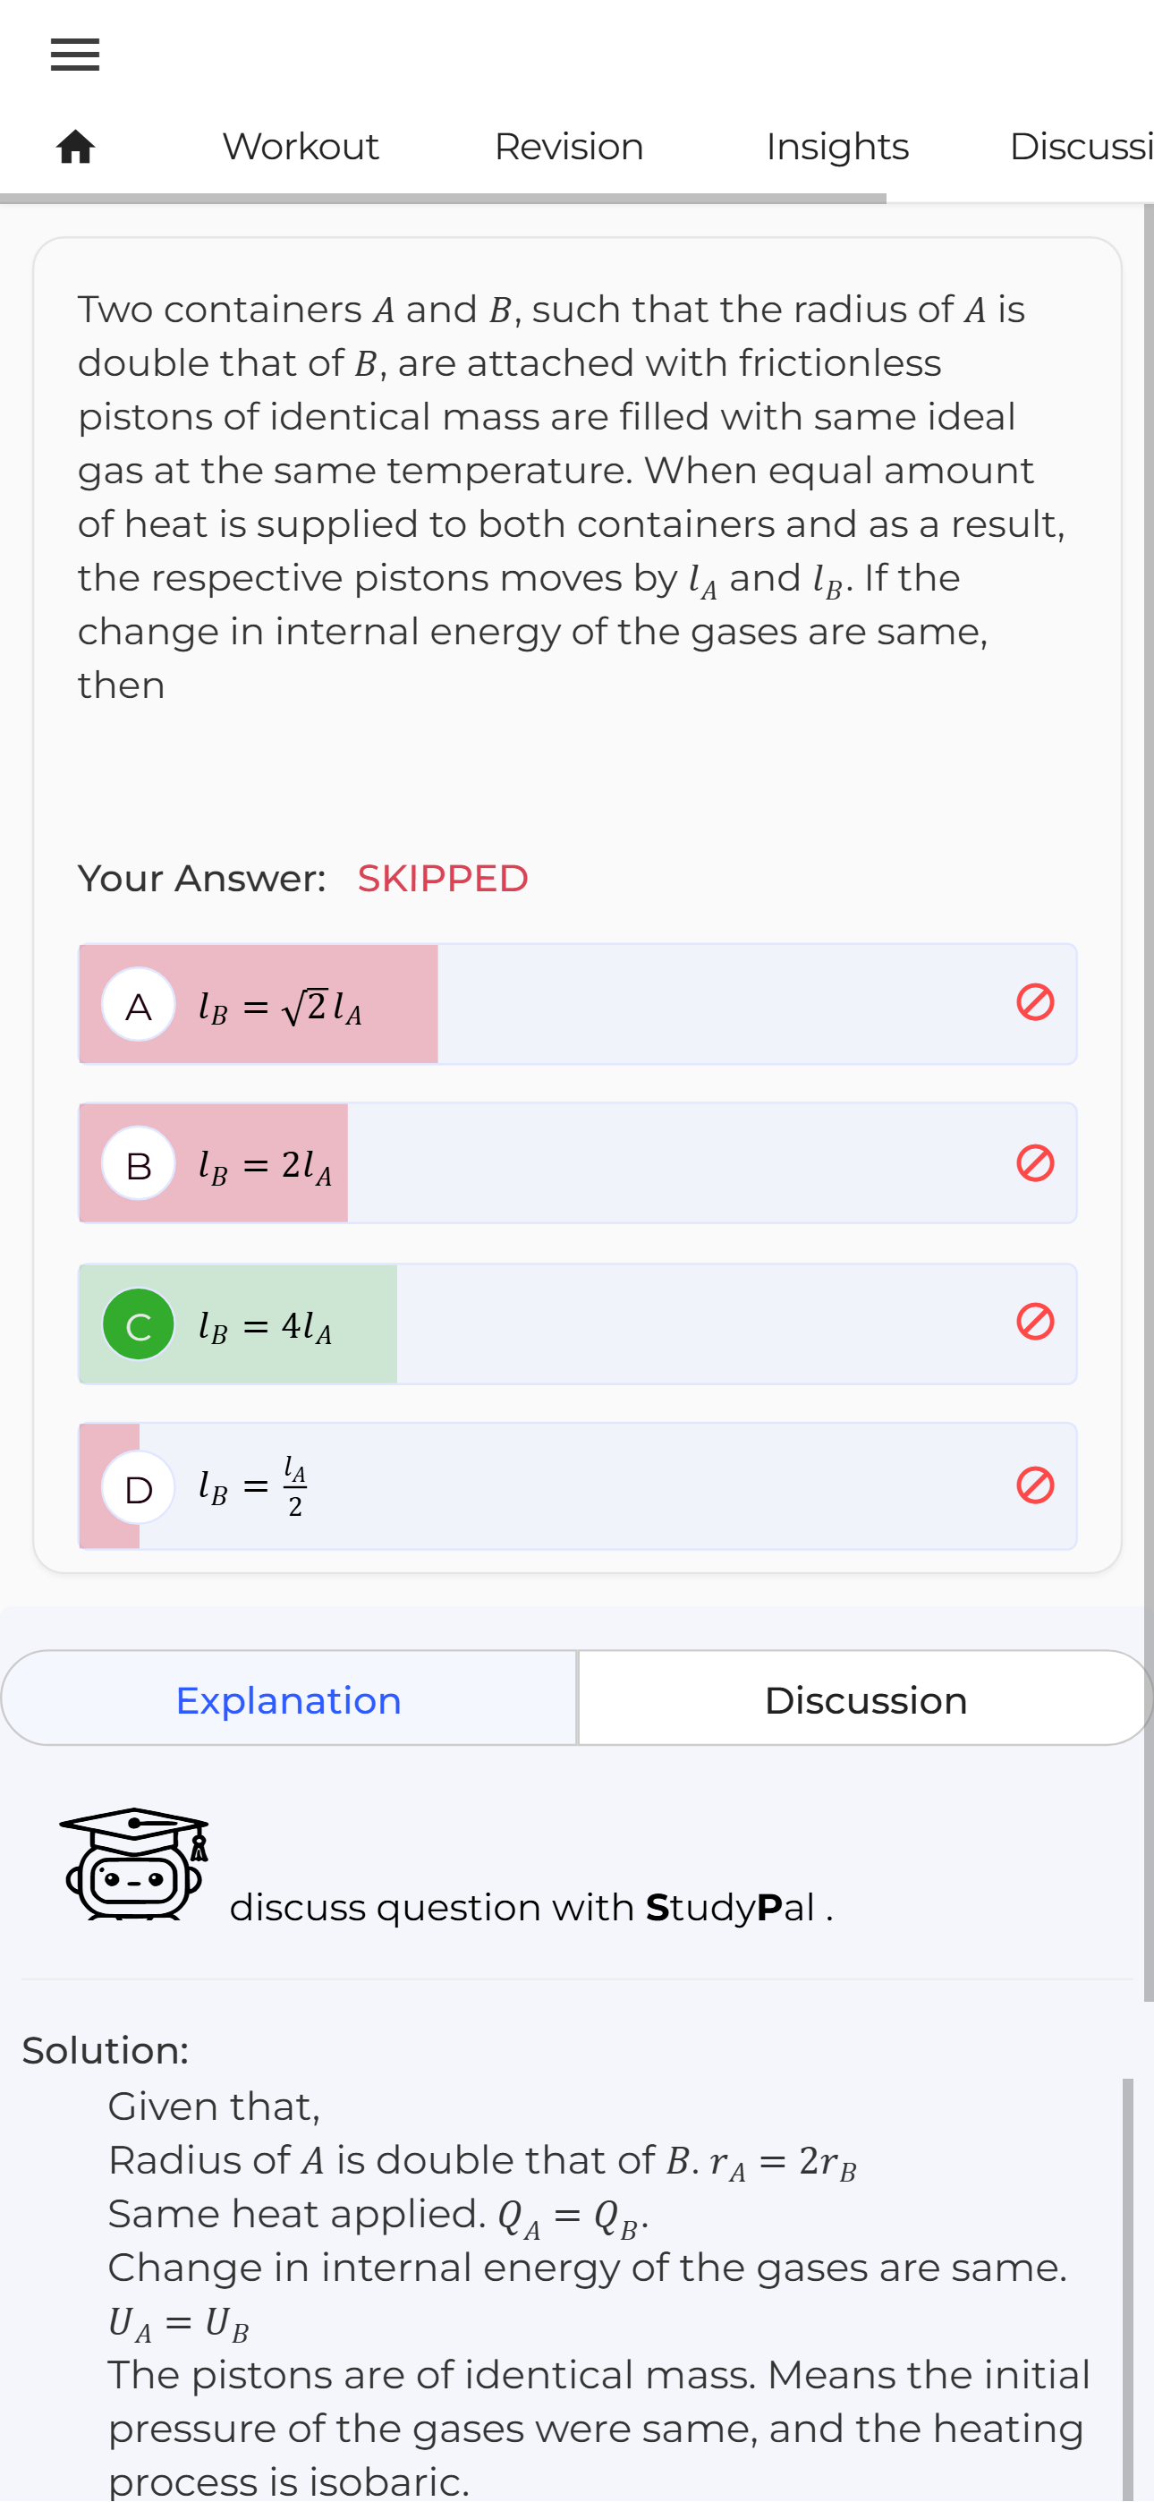1154x2502 pixels.
Task: Switch to the partially visible Discussion nav tab
Action: (x=1080, y=148)
